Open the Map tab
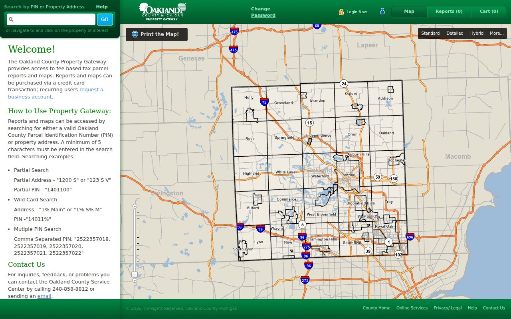The height and width of the screenshot is (319, 511). point(409,12)
